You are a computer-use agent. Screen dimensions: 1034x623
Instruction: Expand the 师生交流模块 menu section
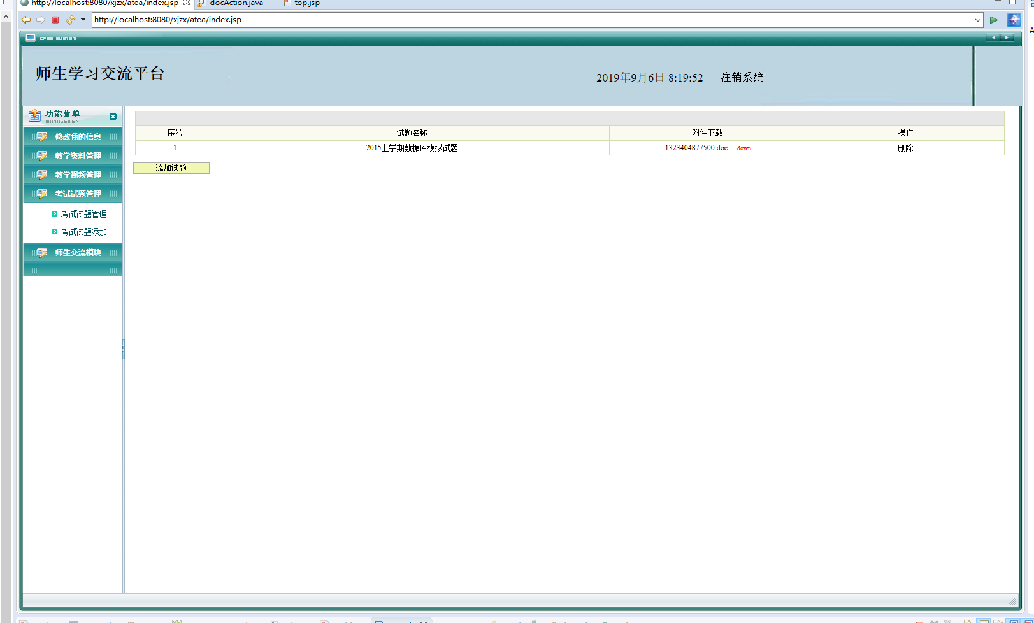tap(73, 252)
